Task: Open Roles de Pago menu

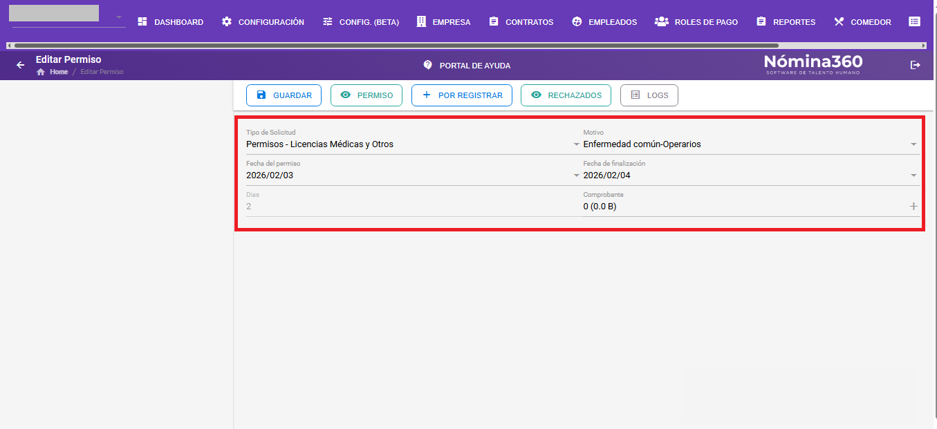Action: [696, 21]
